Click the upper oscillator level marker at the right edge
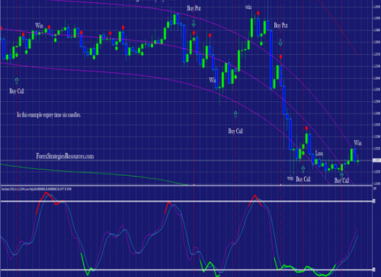The width and height of the screenshot is (381, 277). [375, 201]
